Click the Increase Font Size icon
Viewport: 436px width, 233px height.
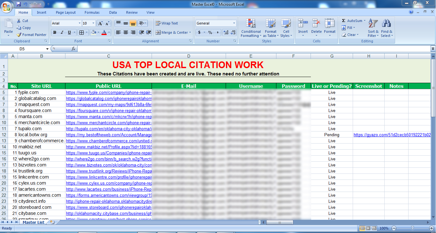[100, 23]
